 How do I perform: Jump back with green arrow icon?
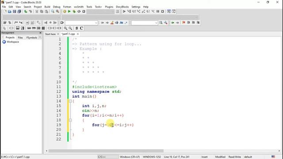173,23
